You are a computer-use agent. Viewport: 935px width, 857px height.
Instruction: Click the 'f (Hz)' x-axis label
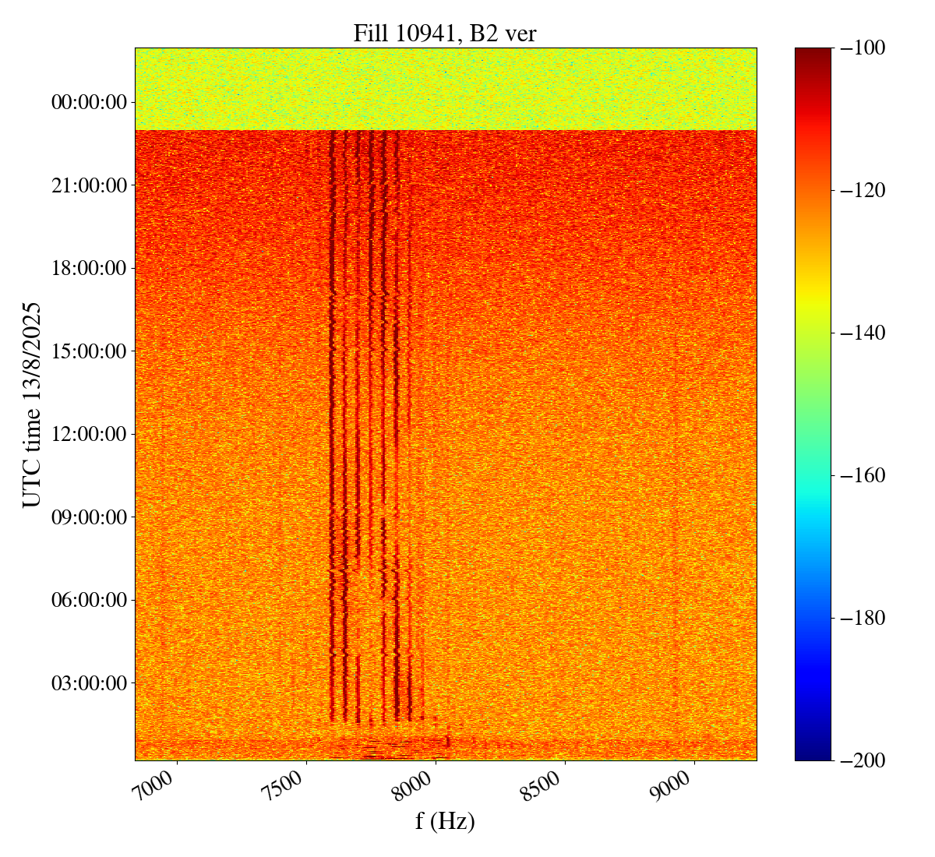coord(445,820)
